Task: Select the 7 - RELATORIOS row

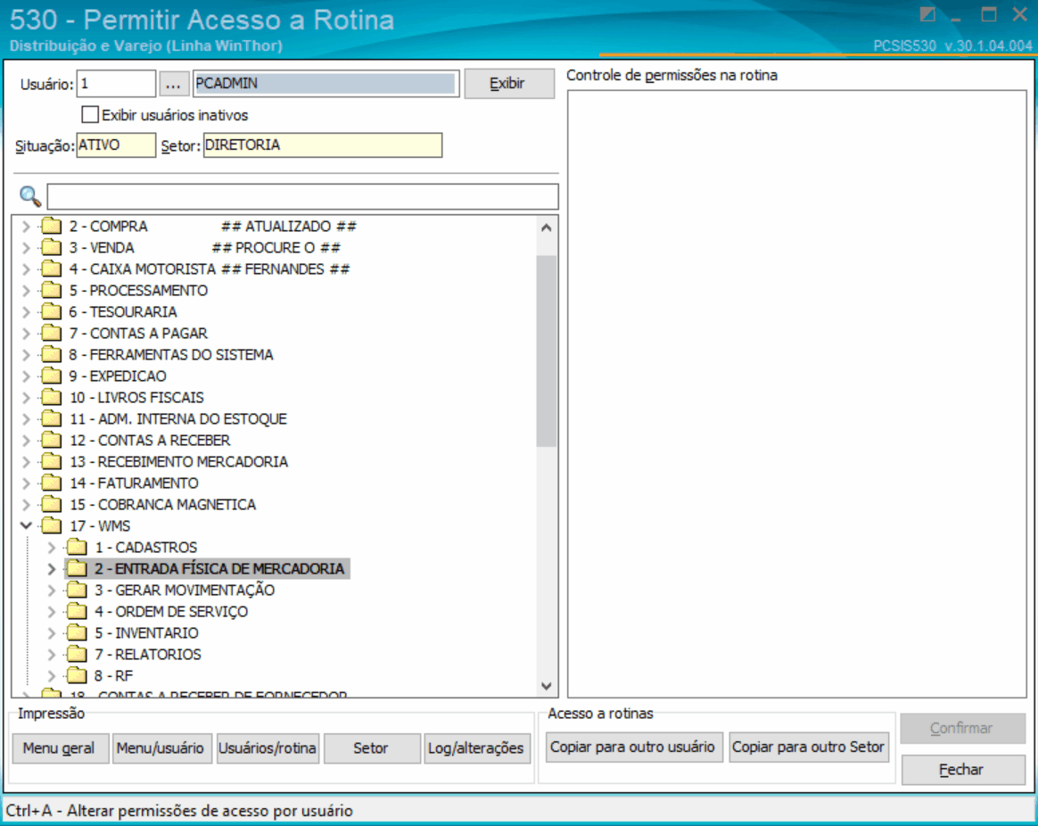Action: pos(148,655)
